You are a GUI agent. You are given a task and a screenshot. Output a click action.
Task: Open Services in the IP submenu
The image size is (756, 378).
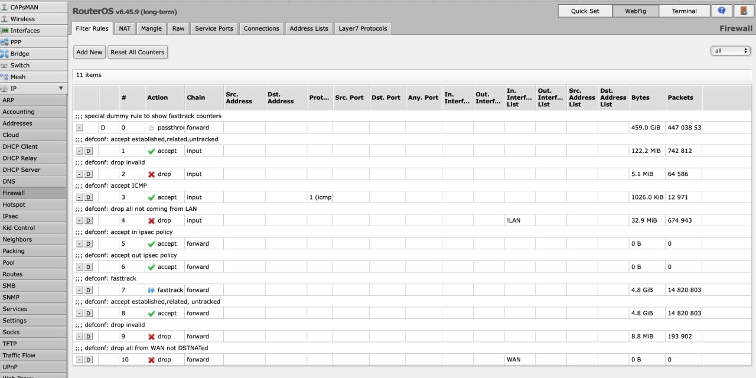tap(34, 309)
